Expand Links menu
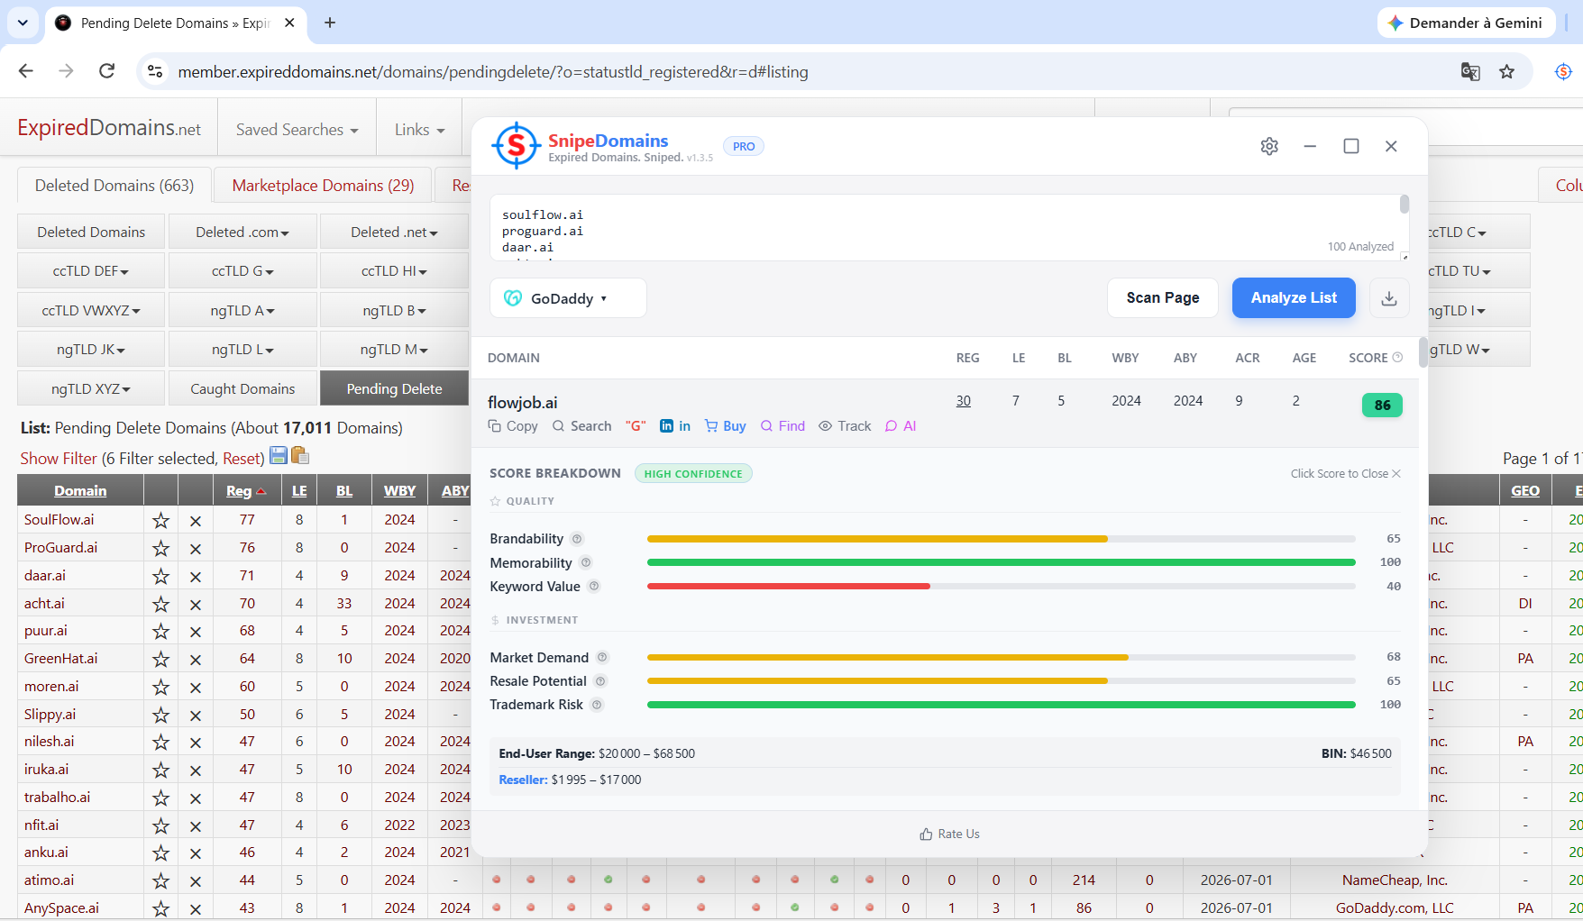This screenshot has height=921, width=1583. pyautogui.click(x=419, y=130)
